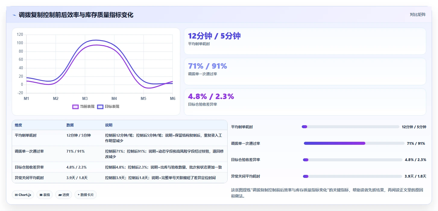Select 调拨单一次通过率 cell in the table
The height and width of the screenshot is (211, 438).
pyautogui.click(x=29, y=151)
